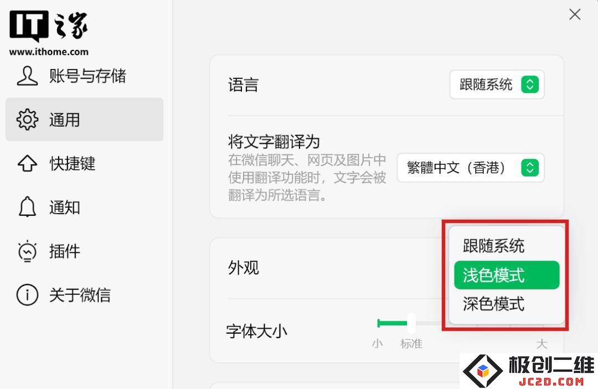598x389 pixels.
Task: Close the settings window with X
Action: pyautogui.click(x=575, y=14)
